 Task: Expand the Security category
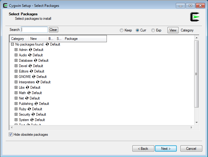[16, 114]
